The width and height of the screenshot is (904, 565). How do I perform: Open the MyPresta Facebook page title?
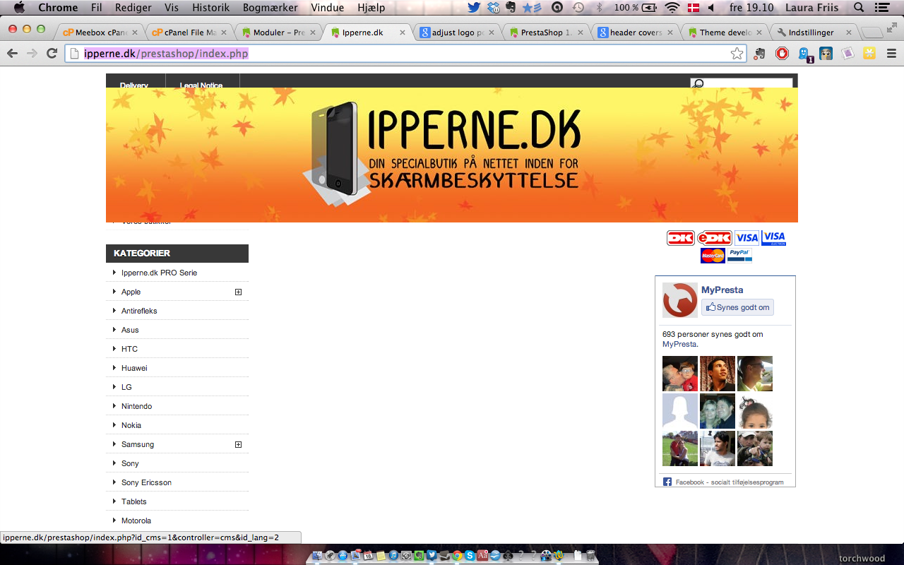tap(722, 290)
